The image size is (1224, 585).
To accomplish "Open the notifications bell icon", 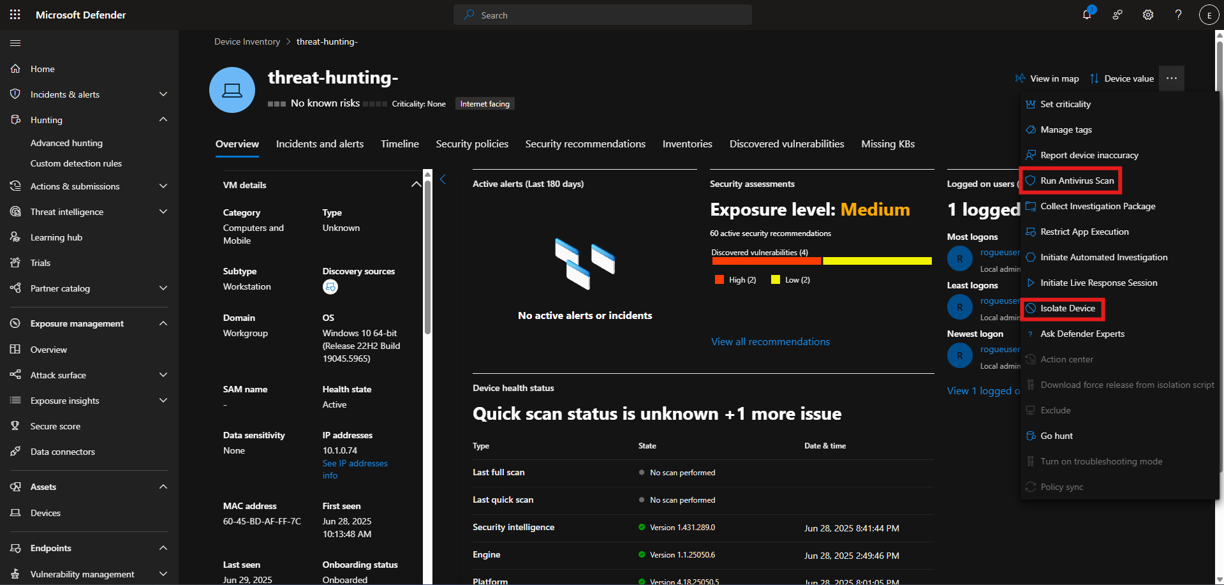I will (x=1087, y=15).
